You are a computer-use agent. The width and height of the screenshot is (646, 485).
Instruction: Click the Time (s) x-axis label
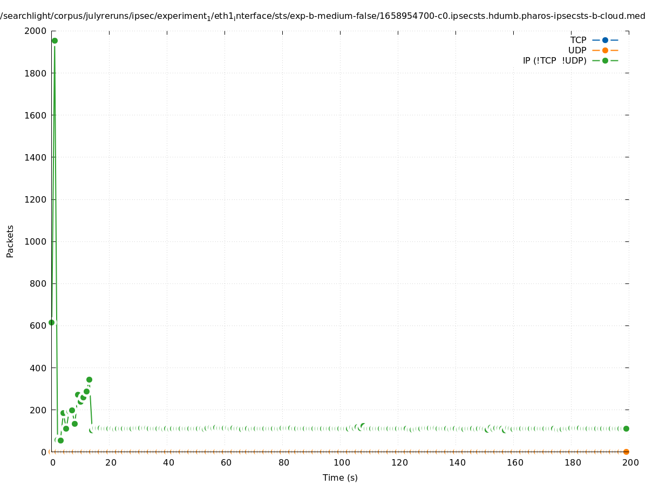(340, 477)
